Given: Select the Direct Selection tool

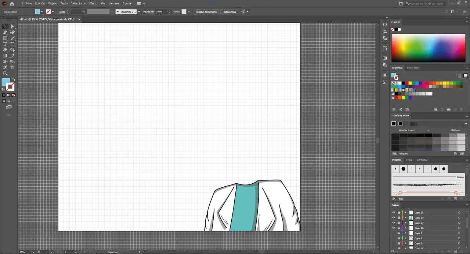Looking at the screenshot, I should click(x=12, y=26).
